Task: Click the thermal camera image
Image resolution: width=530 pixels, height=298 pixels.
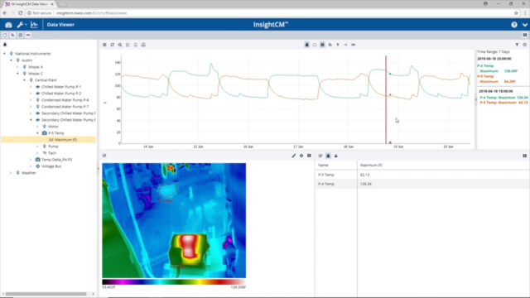Action: tap(174, 221)
